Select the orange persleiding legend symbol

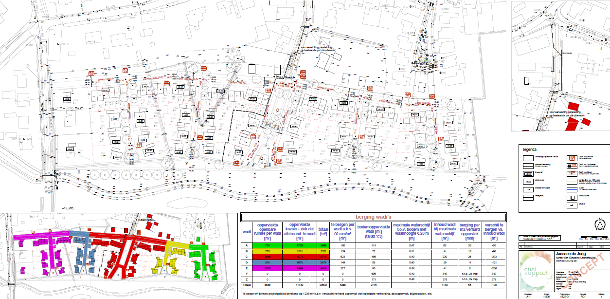(x=572, y=181)
